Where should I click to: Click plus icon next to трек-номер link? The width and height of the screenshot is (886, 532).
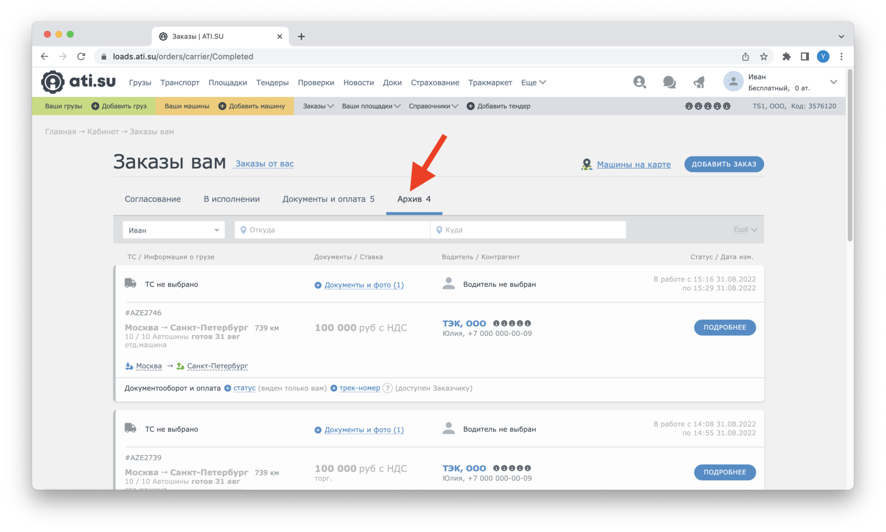coord(334,388)
